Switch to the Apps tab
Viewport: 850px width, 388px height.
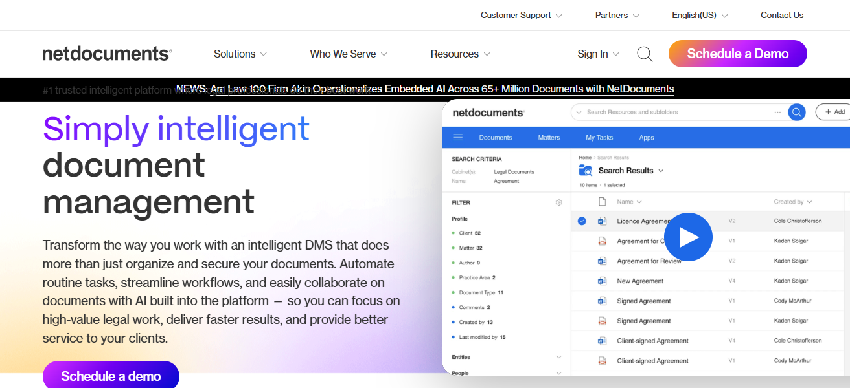647,138
